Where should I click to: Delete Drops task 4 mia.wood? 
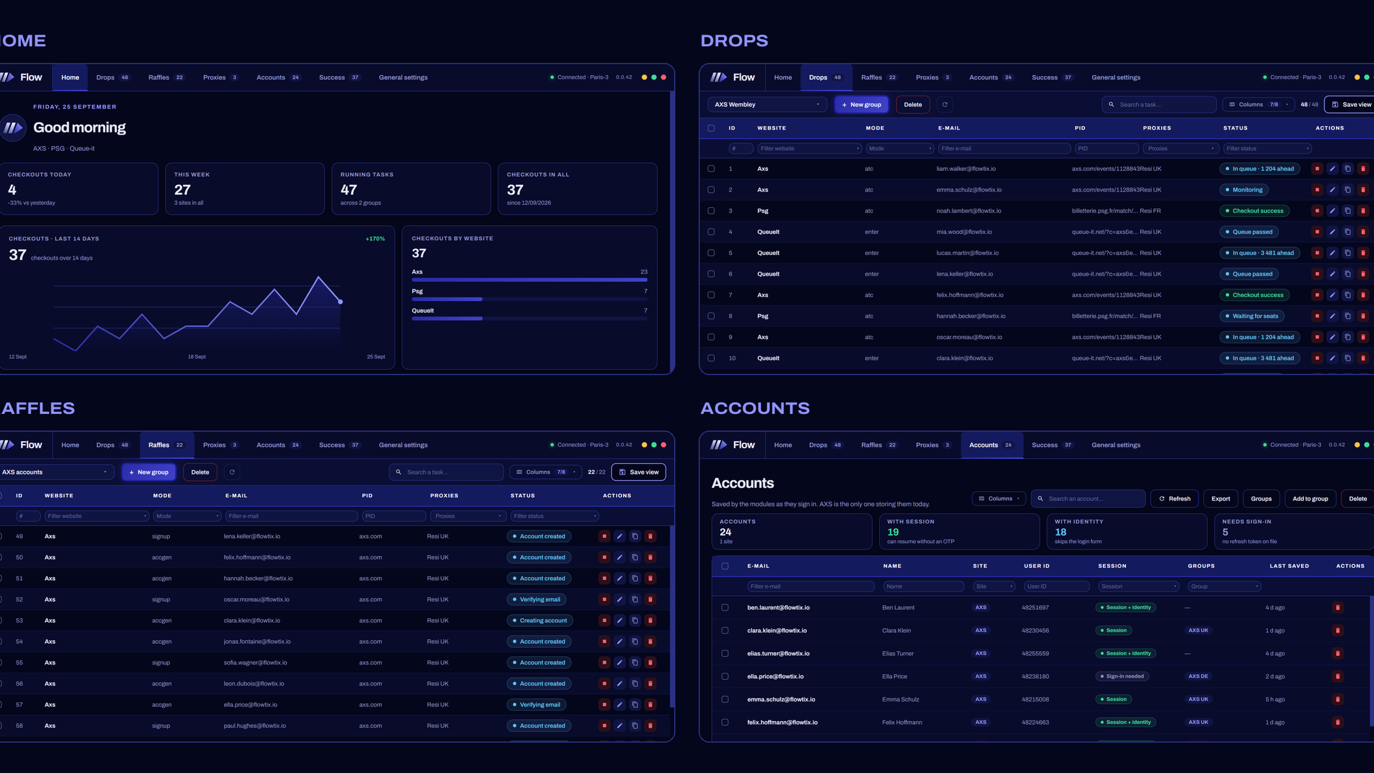pos(1363,232)
